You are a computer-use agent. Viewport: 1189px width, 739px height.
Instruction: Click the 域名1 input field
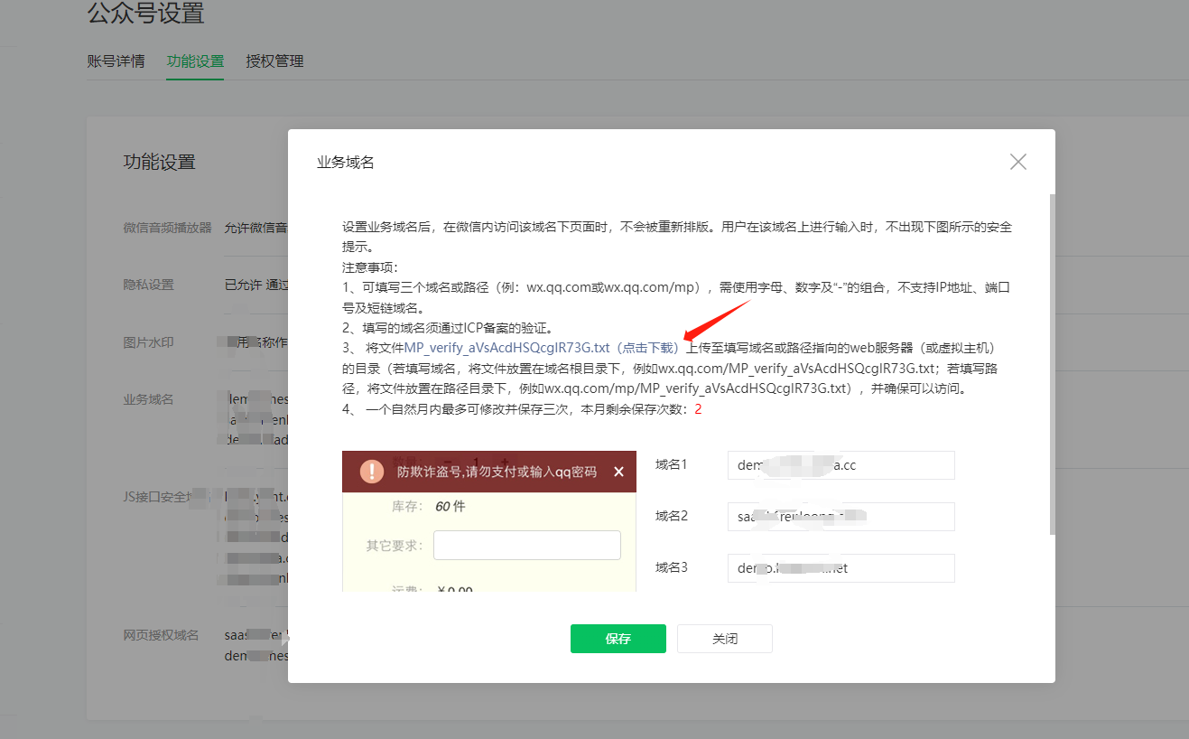pyautogui.click(x=841, y=465)
